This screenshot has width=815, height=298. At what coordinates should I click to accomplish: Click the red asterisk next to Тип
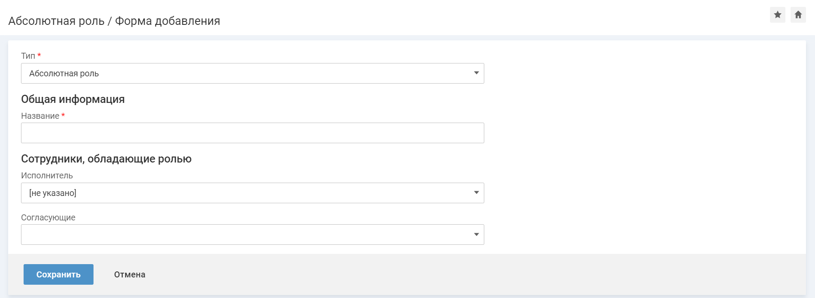pyautogui.click(x=39, y=55)
